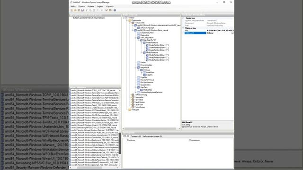Expand the WindowsDeploymentServices tree expander

coord(135,93)
